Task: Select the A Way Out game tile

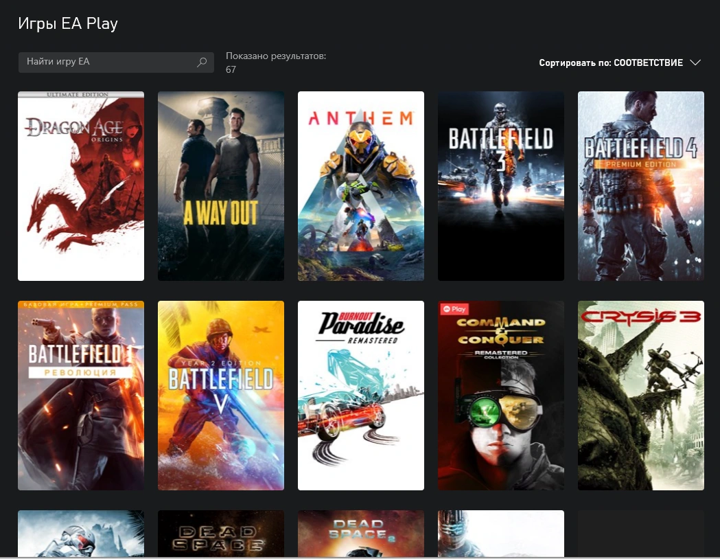Action: [221, 186]
